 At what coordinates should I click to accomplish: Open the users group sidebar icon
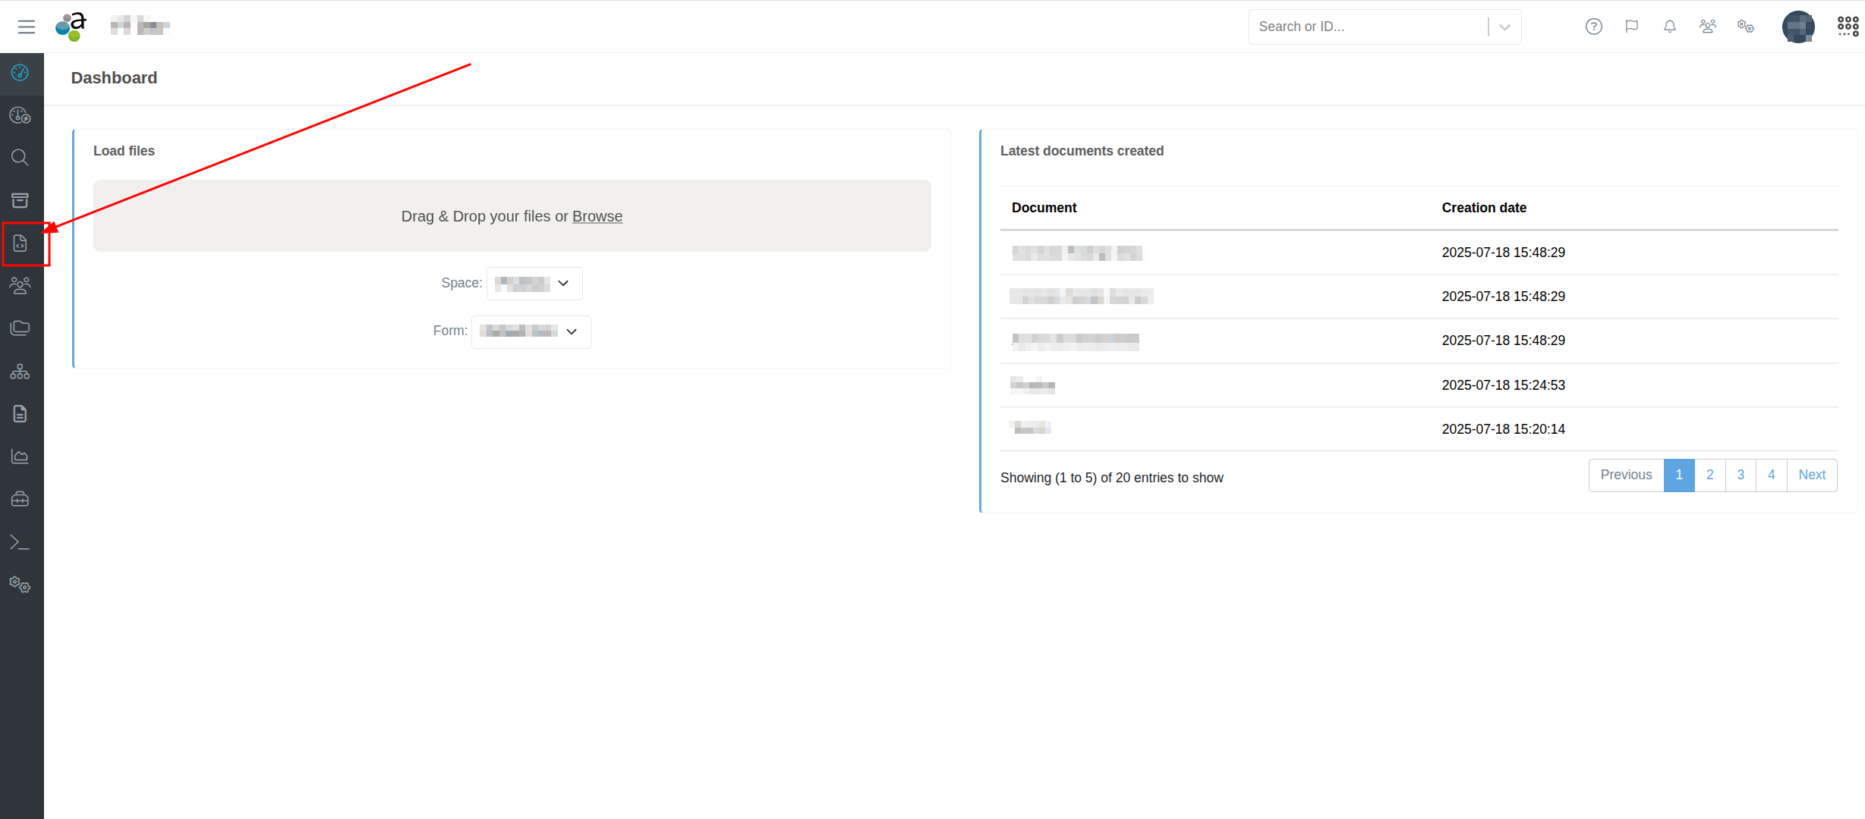(x=20, y=286)
